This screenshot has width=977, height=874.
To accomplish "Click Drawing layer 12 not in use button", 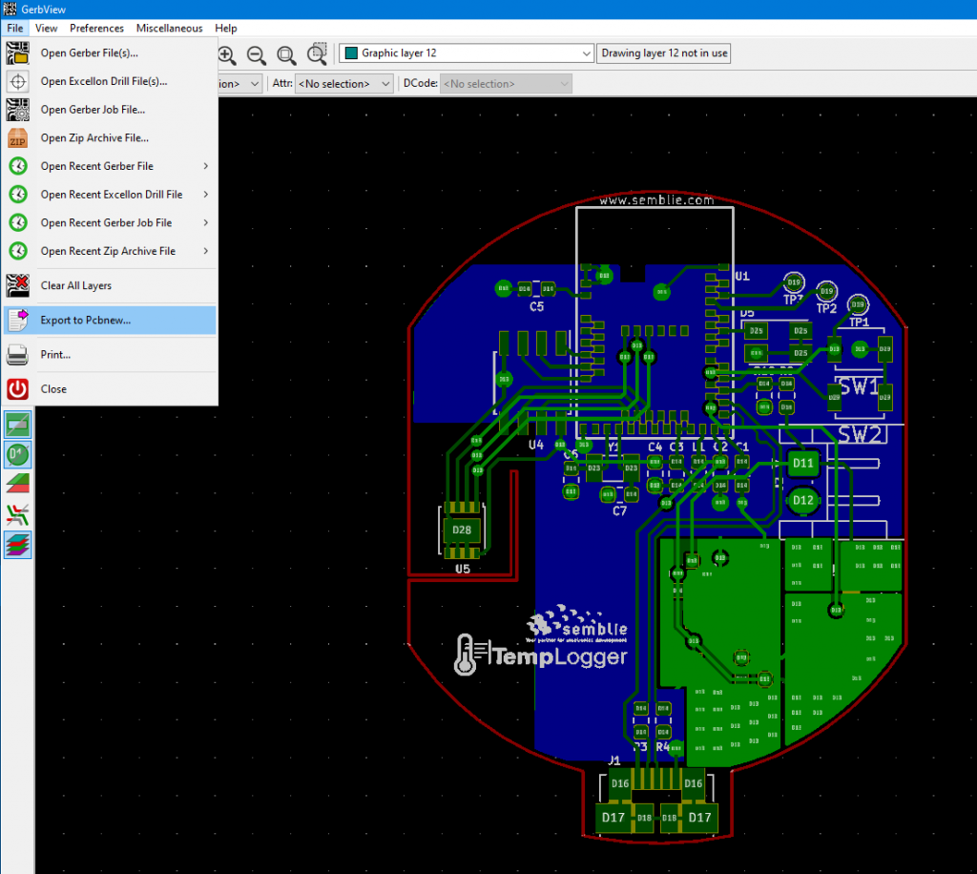I will [x=664, y=53].
